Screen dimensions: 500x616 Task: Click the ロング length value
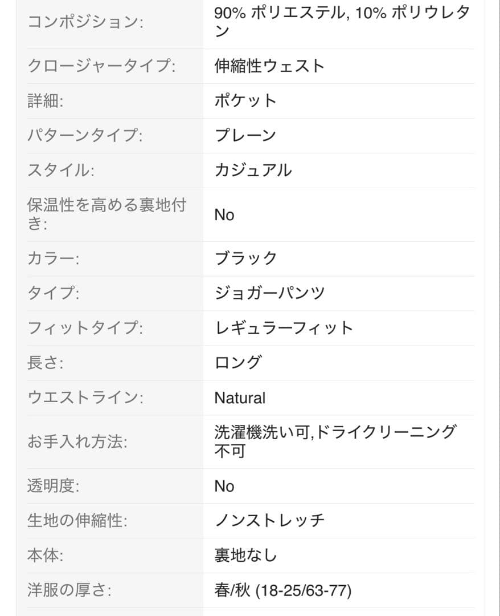(238, 363)
